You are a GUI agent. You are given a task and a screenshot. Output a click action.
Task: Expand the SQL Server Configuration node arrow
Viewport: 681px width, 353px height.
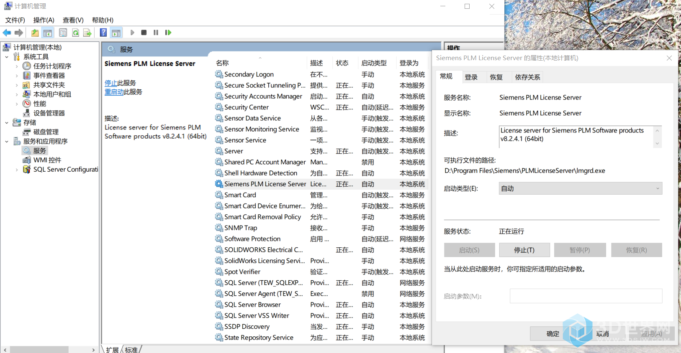click(x=17, y=170)
